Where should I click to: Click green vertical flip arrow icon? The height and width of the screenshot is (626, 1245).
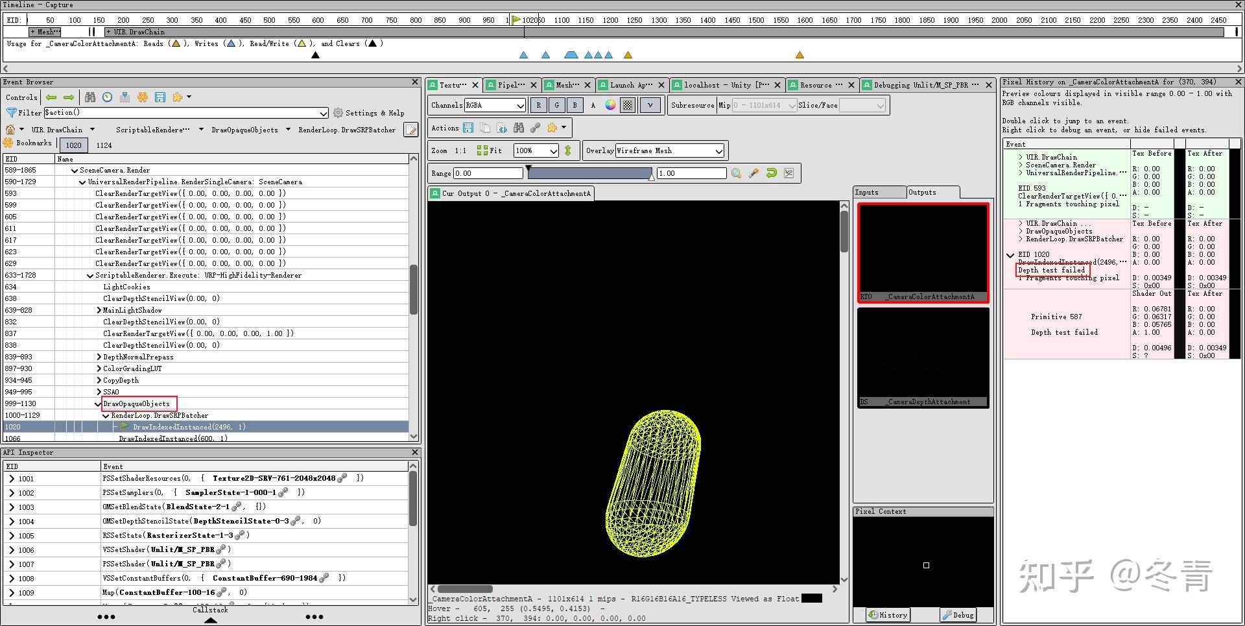point(568,150)
